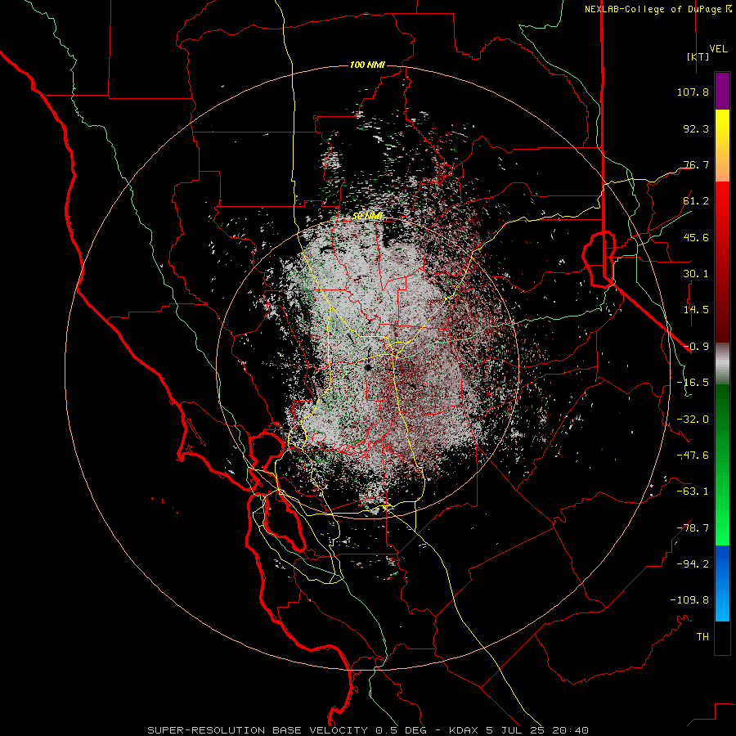Select the -94.2 value on velocity scale
736x736 pixels.
click(x=693, y=564)
